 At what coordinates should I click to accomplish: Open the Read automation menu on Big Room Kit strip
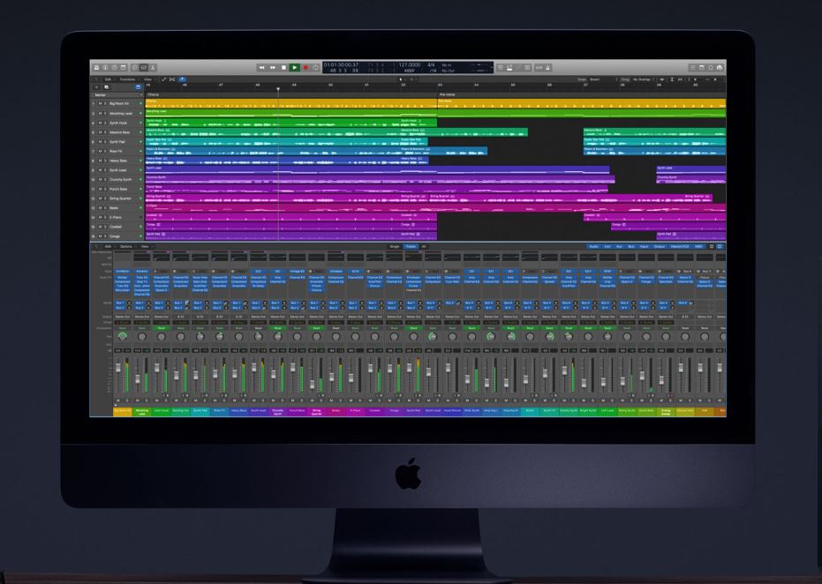(x=122, y=328)
